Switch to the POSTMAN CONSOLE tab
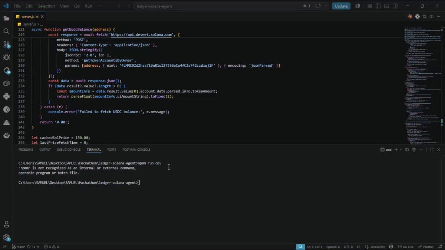Viewport: 445px width, 250px height. click(x=136, y=150)
